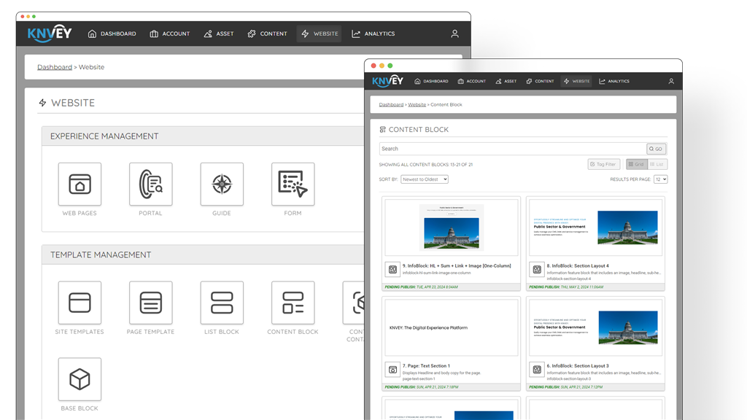747x420 pixels.
Task: Open the Sort By dropdown
Action: (425, 179)
